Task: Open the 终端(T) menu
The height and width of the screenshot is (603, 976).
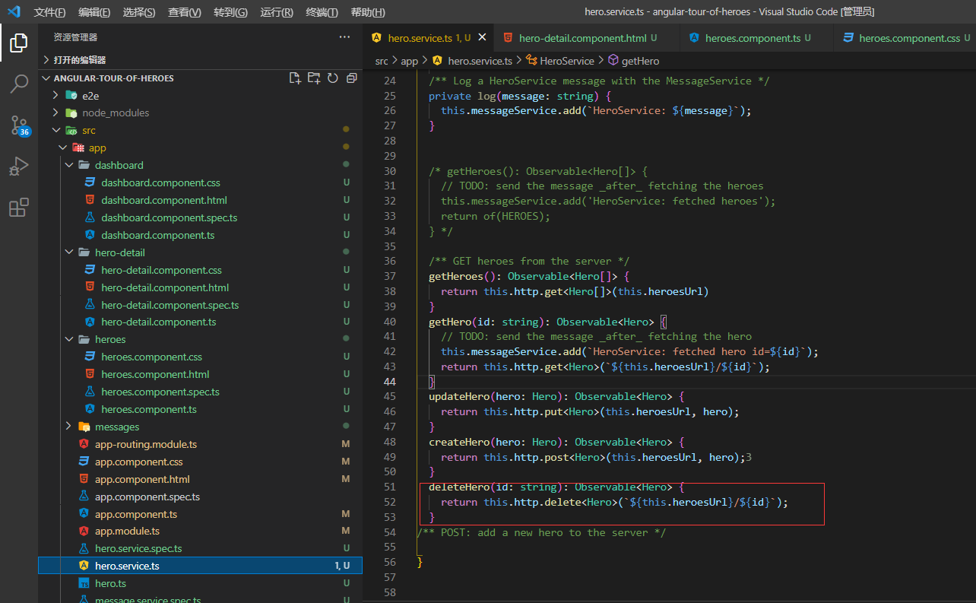Action: coord(322,12)
